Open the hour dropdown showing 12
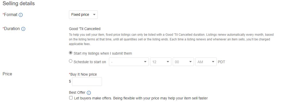Screen dimensions: 284x102 (161, 62)
